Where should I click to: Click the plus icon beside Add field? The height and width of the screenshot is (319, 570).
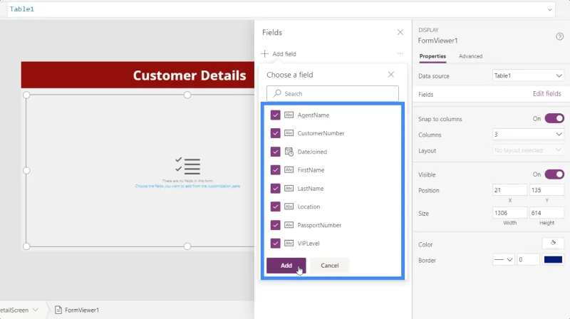click(264, 54)
